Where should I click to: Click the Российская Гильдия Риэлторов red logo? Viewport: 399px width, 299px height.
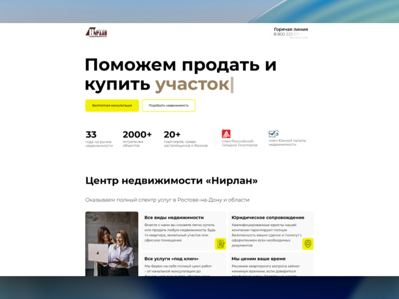tap(226, 134)
